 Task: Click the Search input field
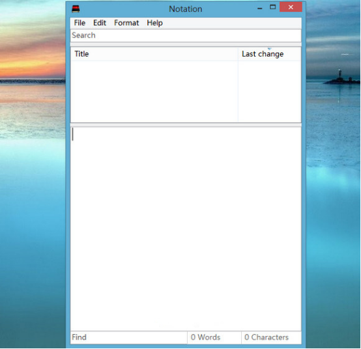[186, 35]
